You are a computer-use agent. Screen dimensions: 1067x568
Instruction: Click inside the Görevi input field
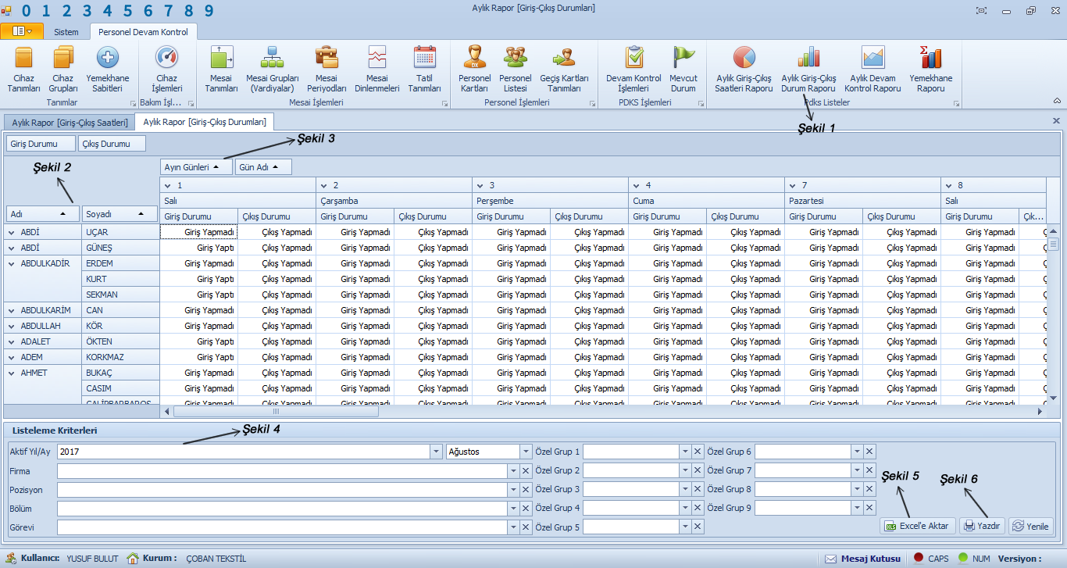pyautogui.click(x=282, y=527)
